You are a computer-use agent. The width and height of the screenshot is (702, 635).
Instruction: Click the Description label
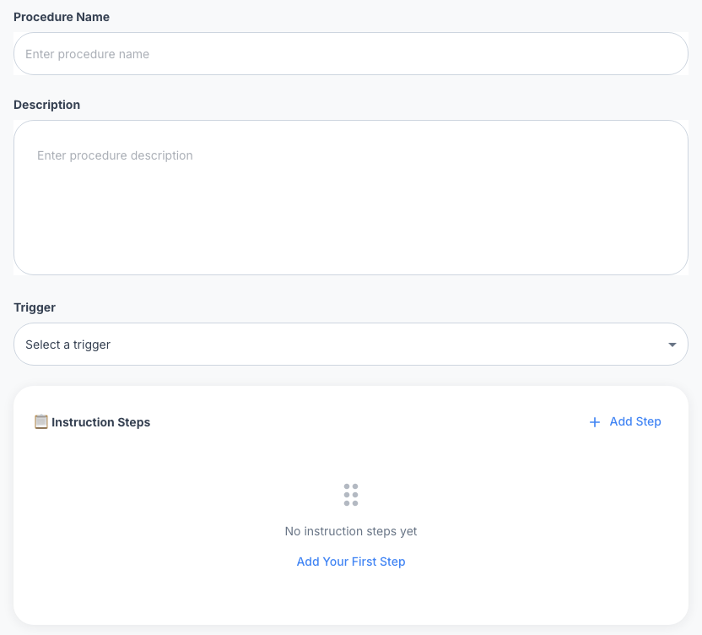point(47,105)
